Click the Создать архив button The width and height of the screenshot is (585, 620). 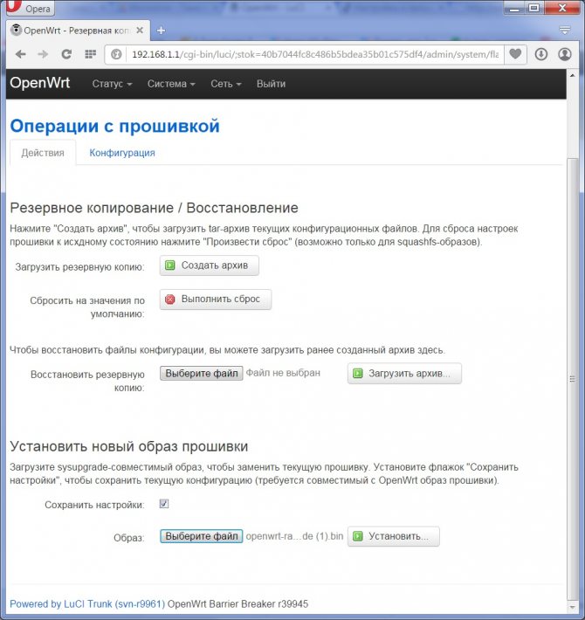click(209, 265)
